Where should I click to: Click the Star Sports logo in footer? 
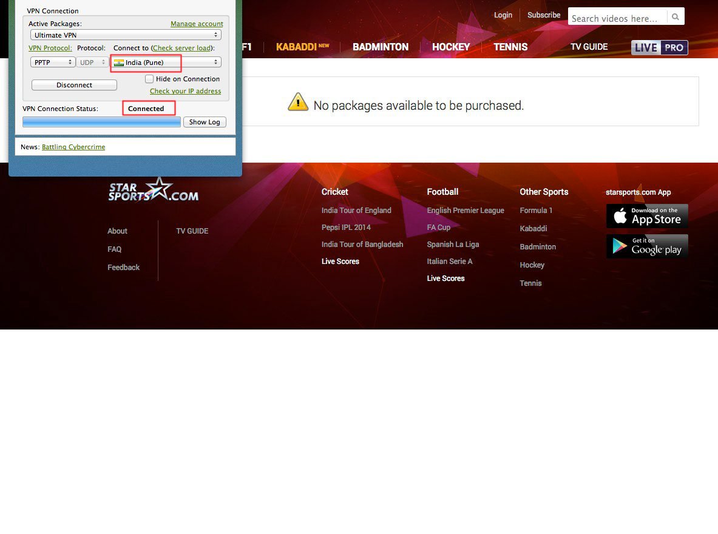154,189
